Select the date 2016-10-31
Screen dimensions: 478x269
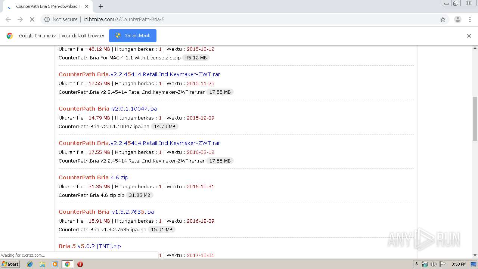click(201, 186)
